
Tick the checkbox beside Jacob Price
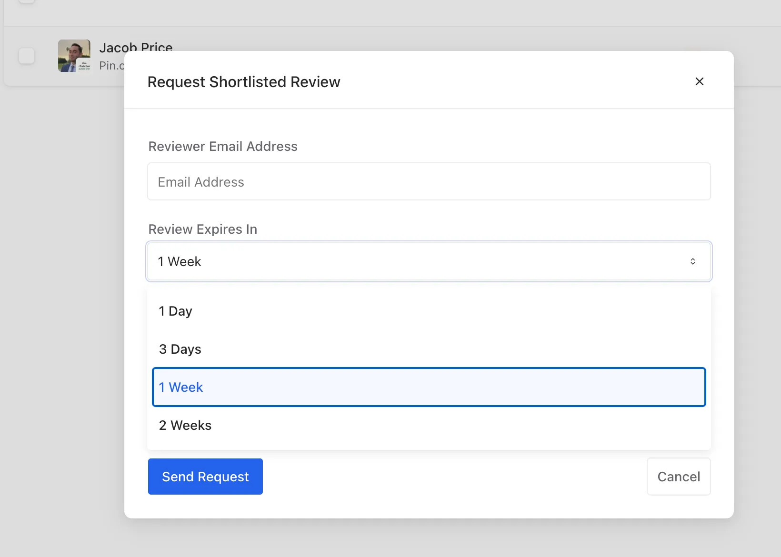[x=27, y=56]
